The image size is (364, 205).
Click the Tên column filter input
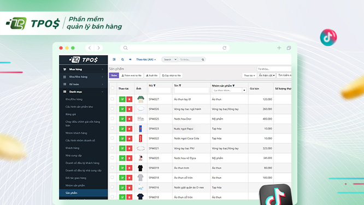(191, 90)
